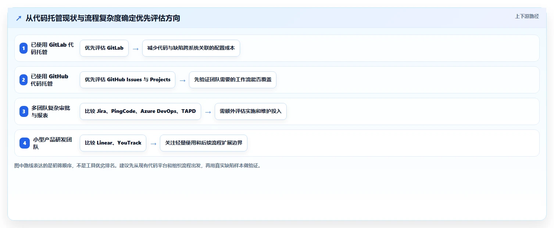
Task: Click the 优先评估 GitHub Issues 与 Projects box
Action: pyautogui.click(x=128, y=80)
